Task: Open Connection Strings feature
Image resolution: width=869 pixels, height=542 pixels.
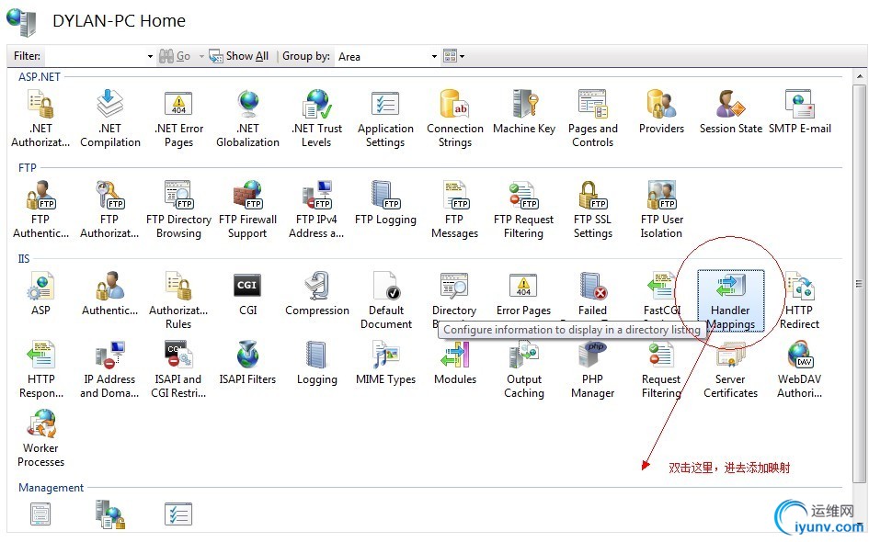Action: click(x=454, y=119)
